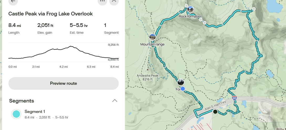Open the three-dot more options menu

(102, 1)
